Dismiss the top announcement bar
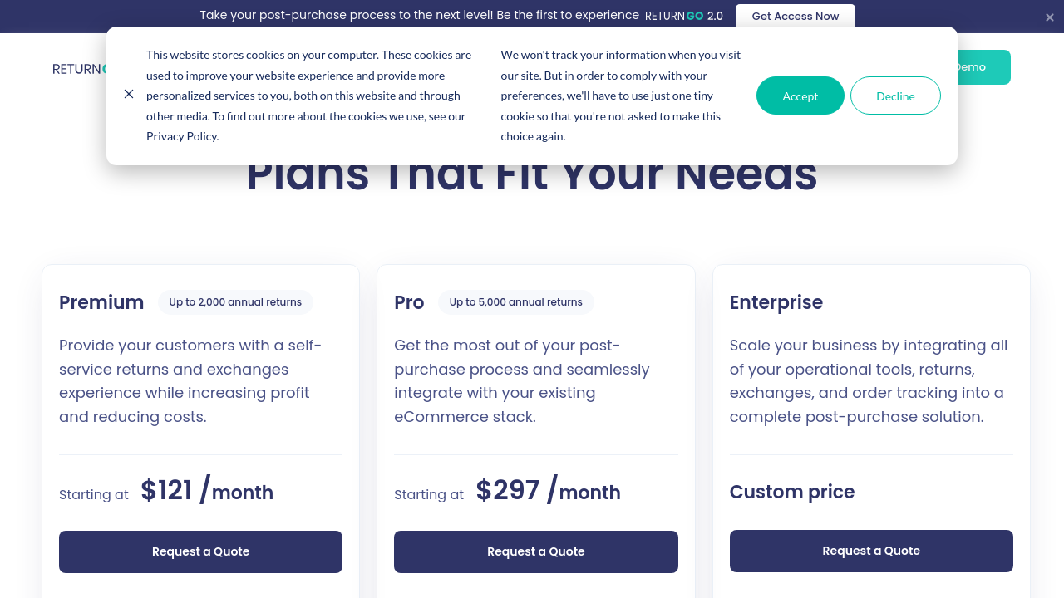Viewport: 1064px width, 598px height. [1050, 17]
